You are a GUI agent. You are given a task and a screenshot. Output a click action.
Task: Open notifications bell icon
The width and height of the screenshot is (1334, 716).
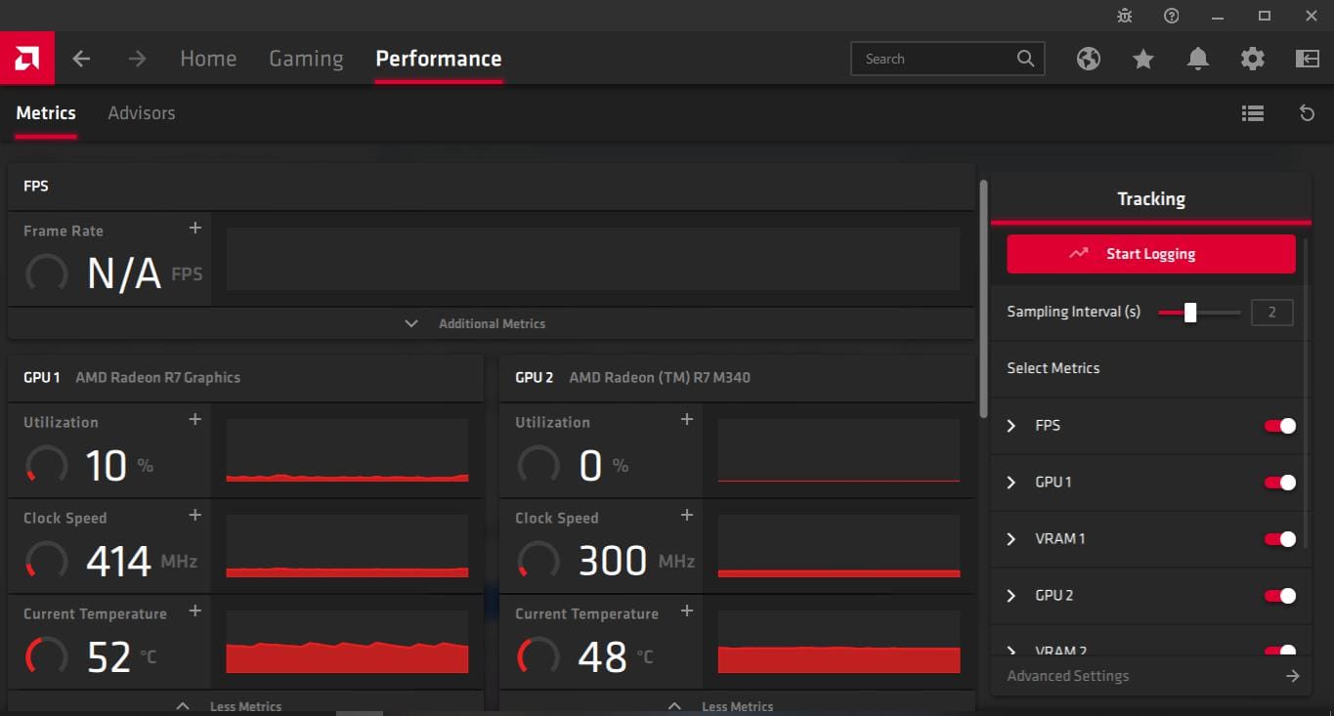pyautogui.click(x=1198, y=59)
